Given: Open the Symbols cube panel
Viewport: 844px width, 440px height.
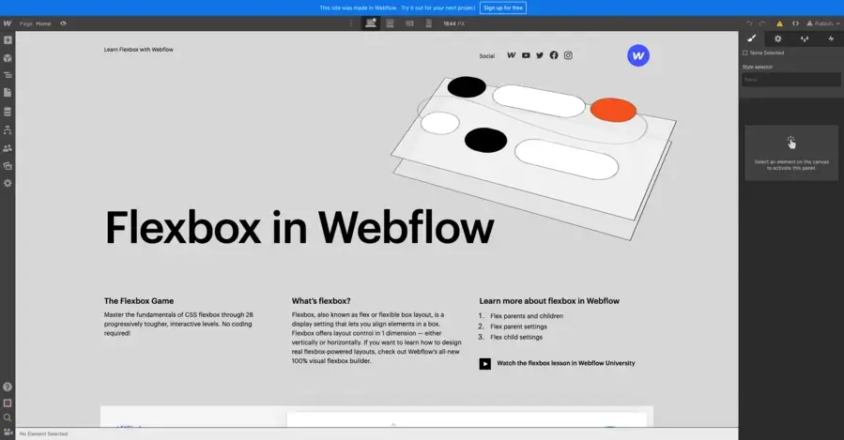Looking at the screenshot, I should point(8,57).
